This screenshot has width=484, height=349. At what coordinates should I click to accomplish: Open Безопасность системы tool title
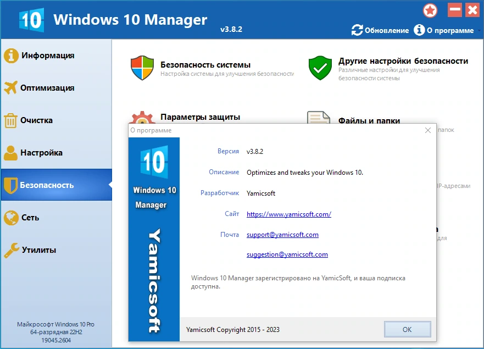coord(205,65)
